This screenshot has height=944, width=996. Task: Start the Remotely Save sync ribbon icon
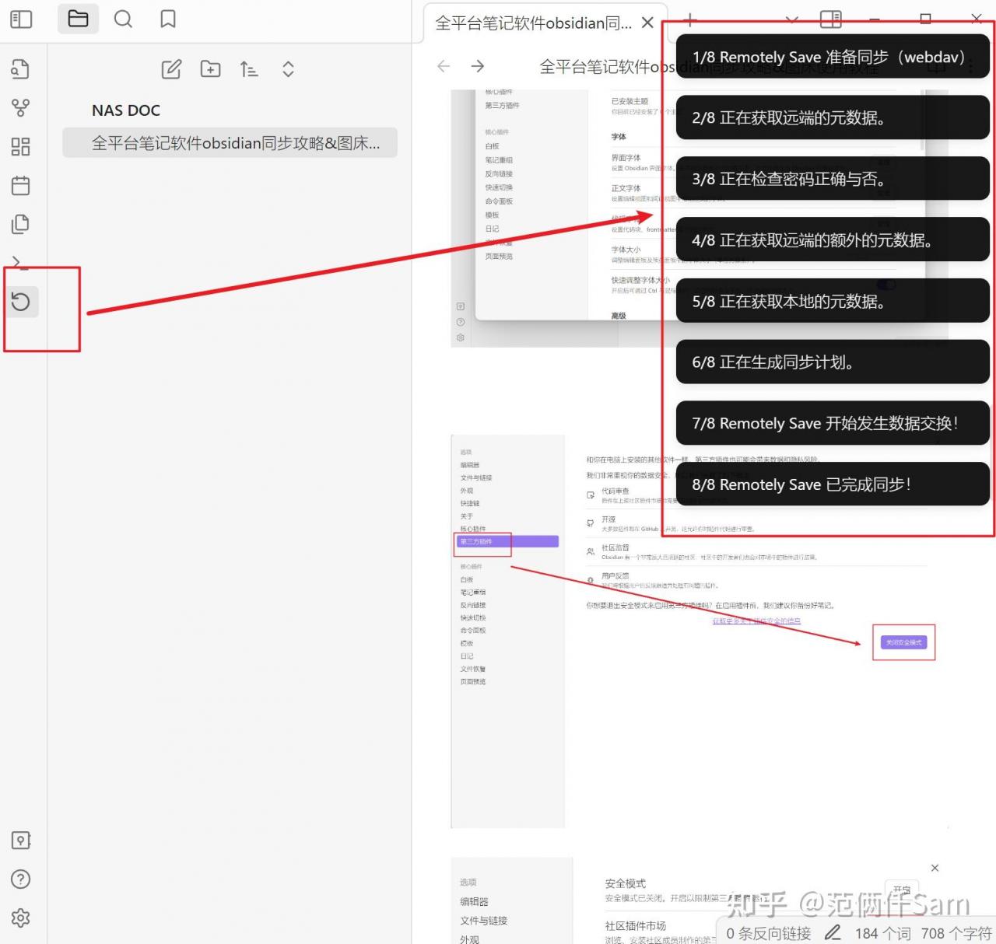pos(21,302)
